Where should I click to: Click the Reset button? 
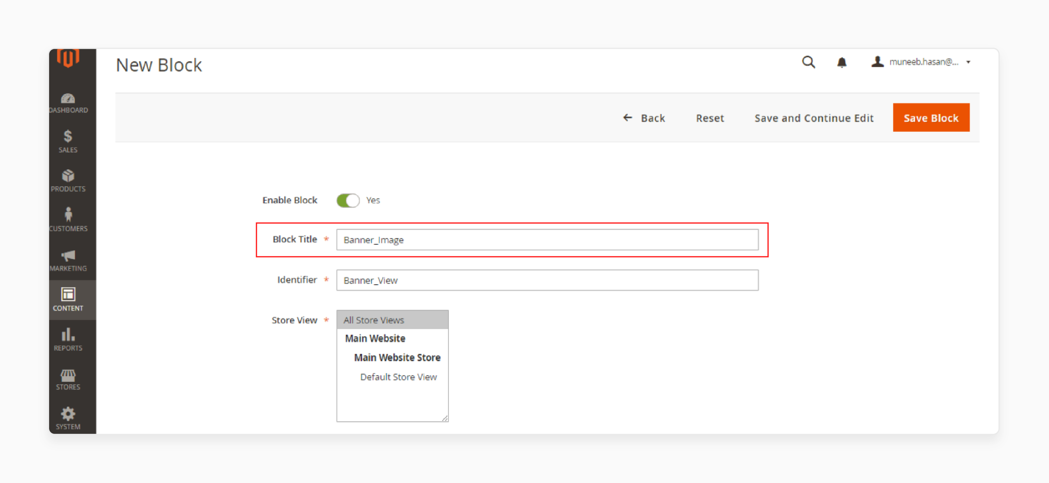(710, 118)
